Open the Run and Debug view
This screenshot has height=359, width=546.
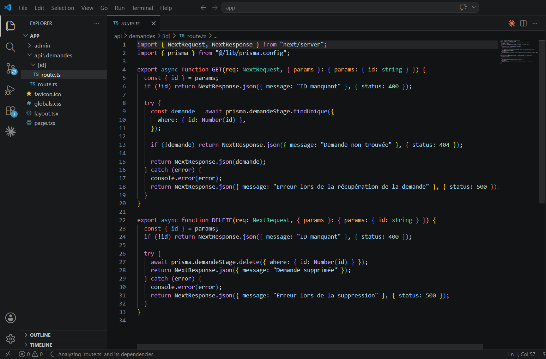coord(11,90)
